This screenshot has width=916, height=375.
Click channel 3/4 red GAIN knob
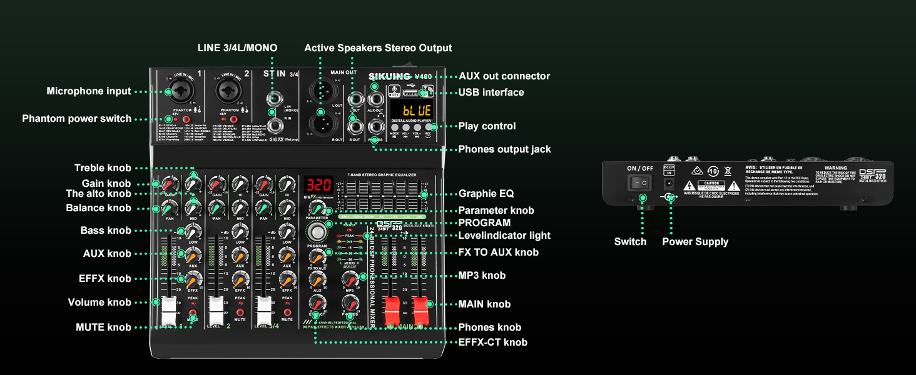[263, 184]
